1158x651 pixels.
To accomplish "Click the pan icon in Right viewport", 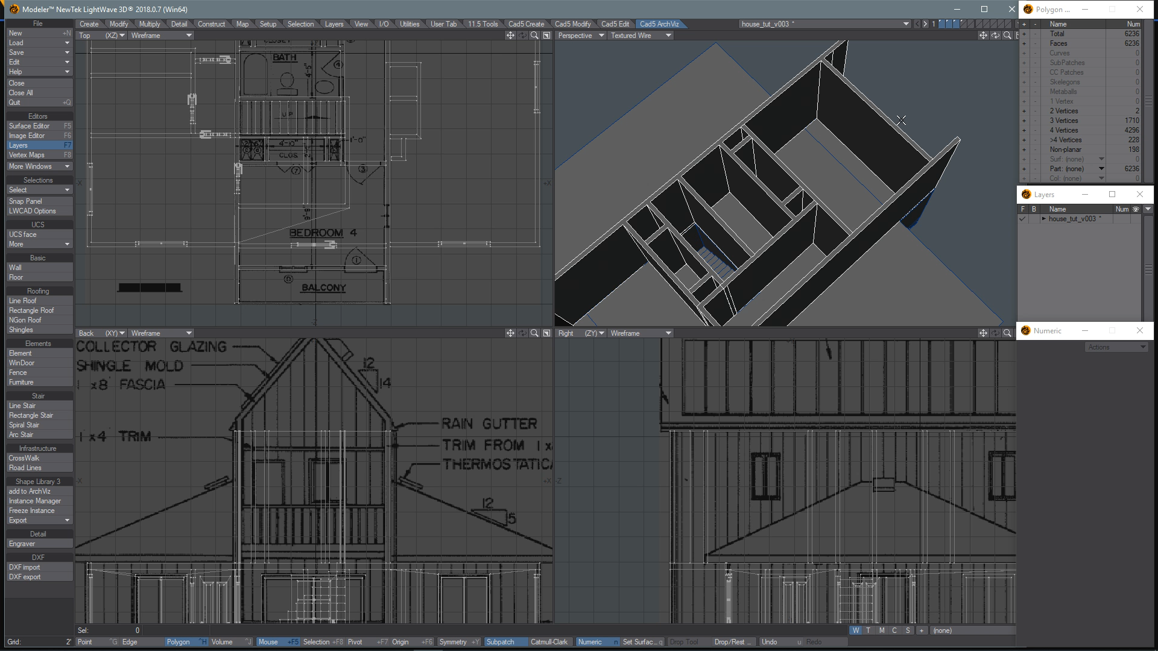I will [x=983, y=333].
